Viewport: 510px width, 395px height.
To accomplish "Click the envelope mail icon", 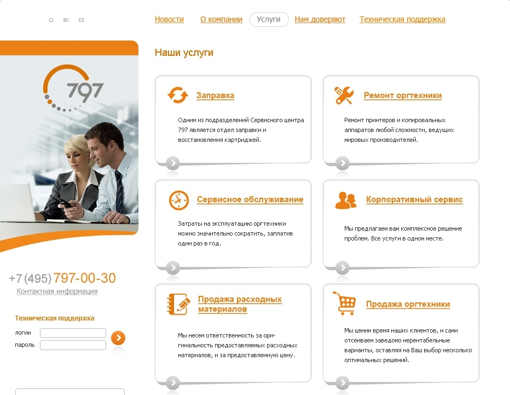I will pos(82,20).
